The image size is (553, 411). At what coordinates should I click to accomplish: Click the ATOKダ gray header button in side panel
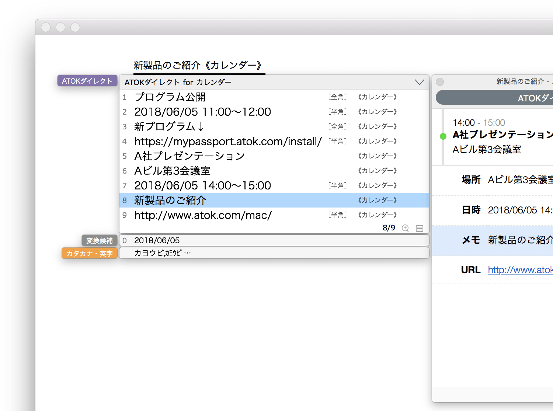pyautogui.click(x=494, y=98)
